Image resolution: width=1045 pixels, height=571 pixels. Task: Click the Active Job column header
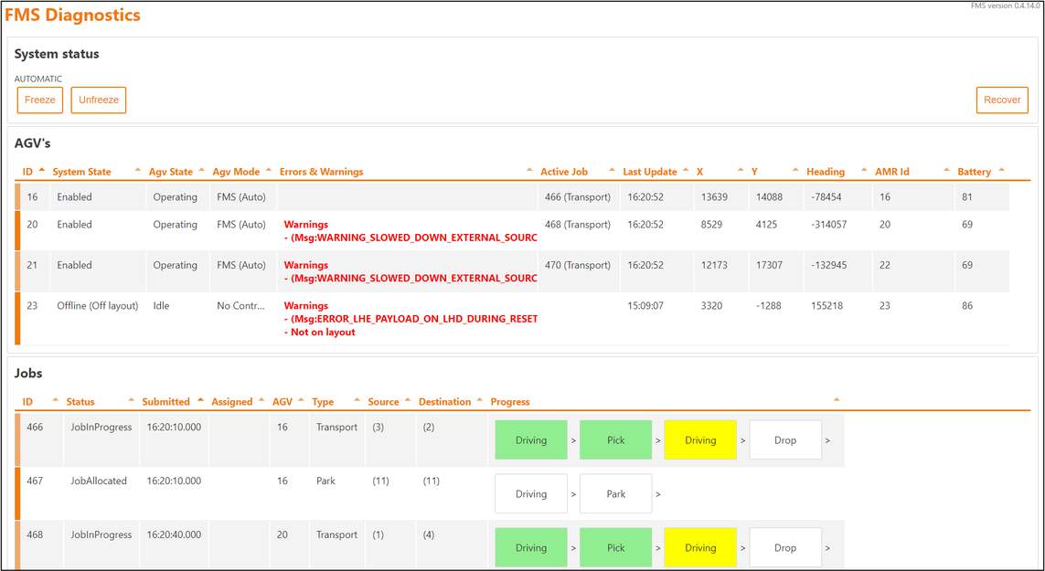point(563,172)
